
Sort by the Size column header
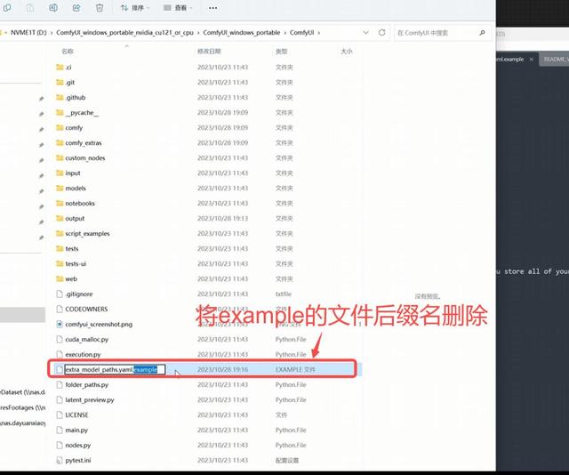(347, 52)
